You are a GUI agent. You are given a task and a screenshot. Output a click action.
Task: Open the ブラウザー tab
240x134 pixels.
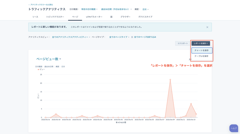point(125,17)
